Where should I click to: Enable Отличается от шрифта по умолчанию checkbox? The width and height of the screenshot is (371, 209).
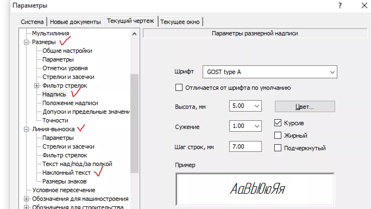pyautogui.click(x=179, y=88)
